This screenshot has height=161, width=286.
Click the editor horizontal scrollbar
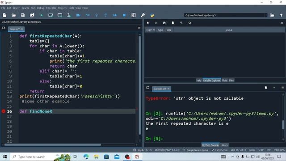tap(53, 145)
